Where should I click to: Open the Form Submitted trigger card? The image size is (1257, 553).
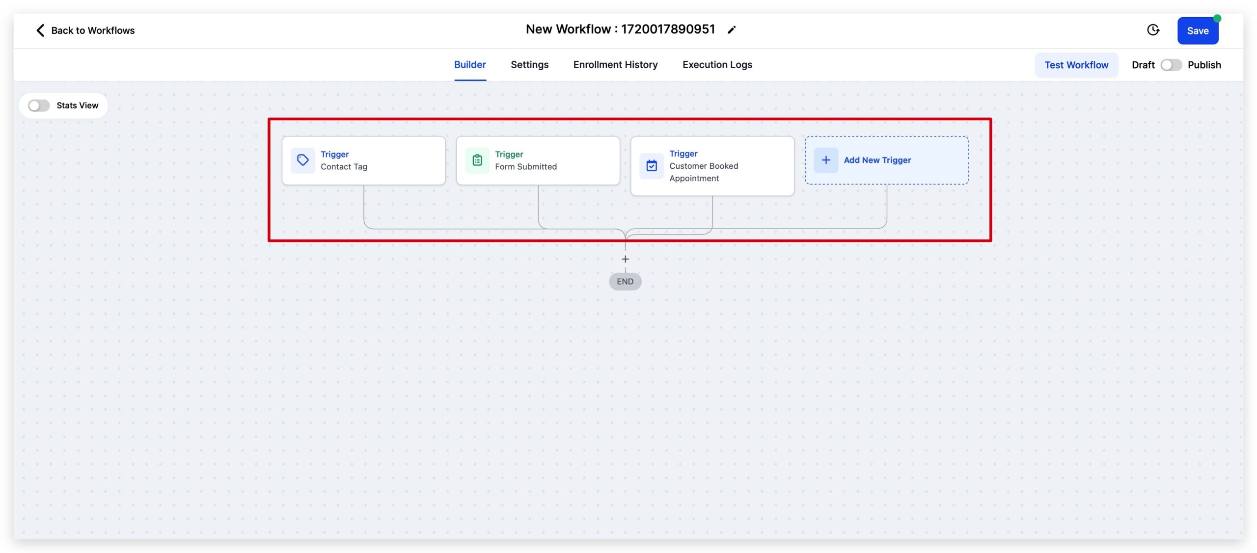(x=538, y=160)
